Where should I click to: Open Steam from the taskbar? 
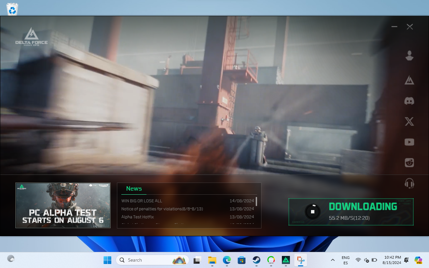[x=256, y=260]
